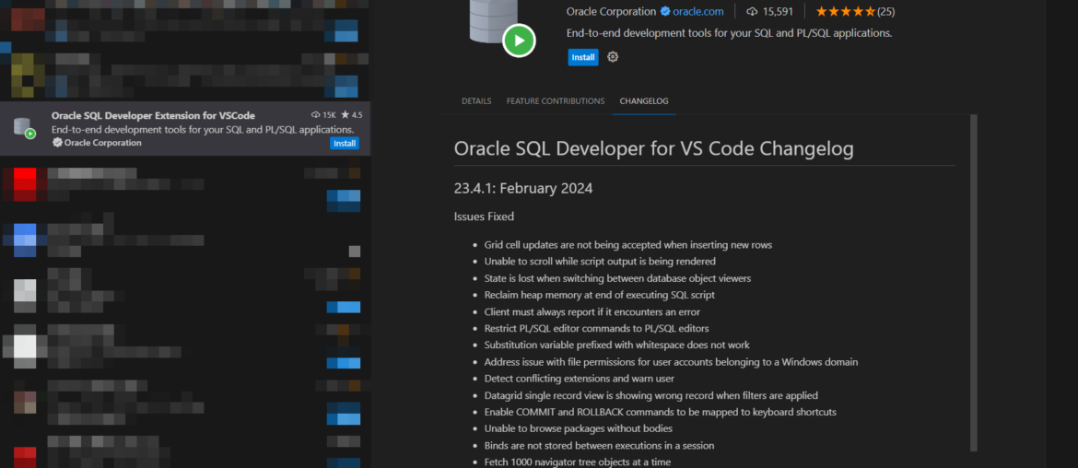Click the extension description text in header

coord(730,33)
